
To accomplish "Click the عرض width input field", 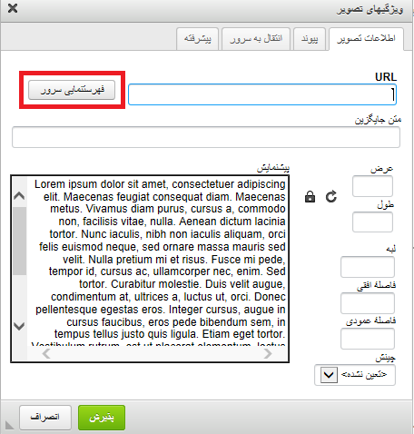I will tap(372, 186).
